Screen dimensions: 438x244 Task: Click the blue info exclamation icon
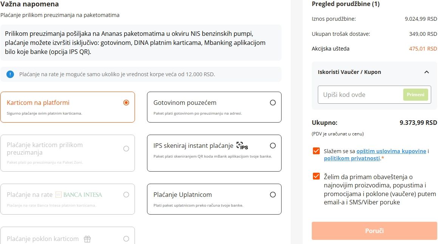(x=10, y=74)
